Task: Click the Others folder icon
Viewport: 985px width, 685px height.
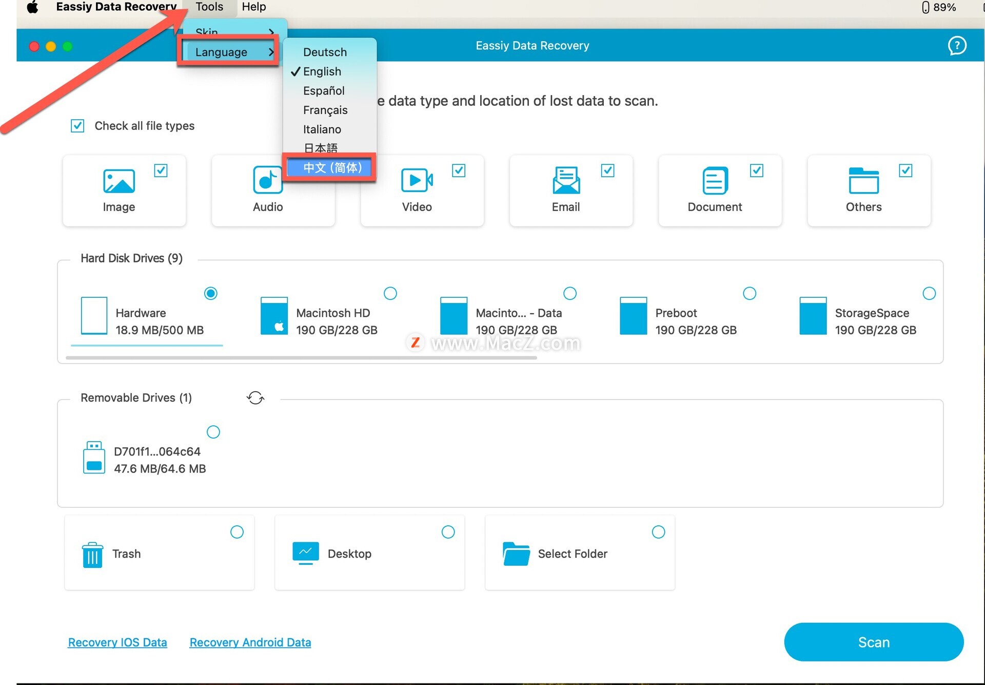Action: (x=863, y=180)
